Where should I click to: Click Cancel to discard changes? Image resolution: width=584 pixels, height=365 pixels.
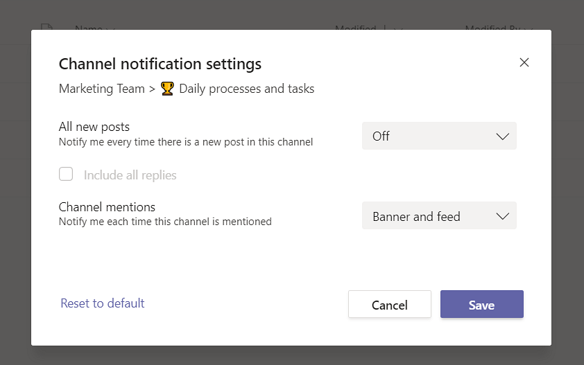coord(390,305)
